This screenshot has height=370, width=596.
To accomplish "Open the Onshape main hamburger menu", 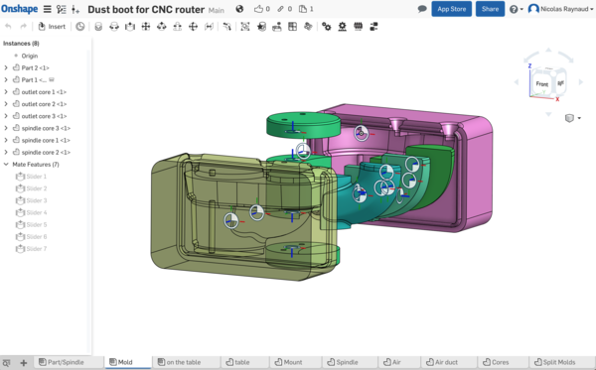I will [47, 9].
